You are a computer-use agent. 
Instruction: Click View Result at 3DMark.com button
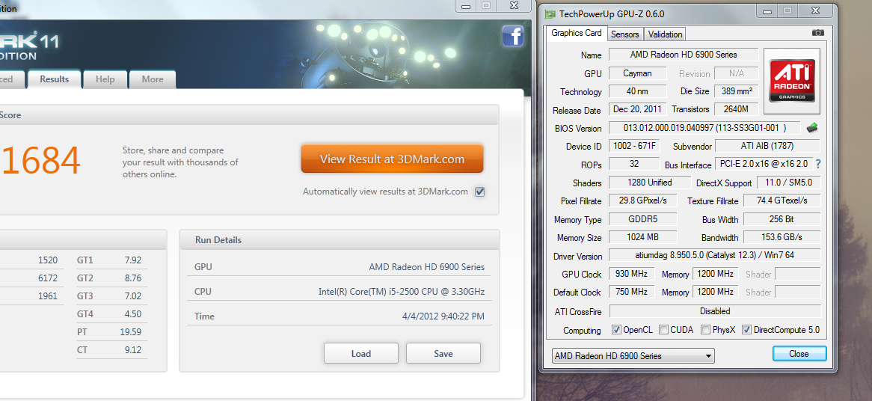(392, 159)
